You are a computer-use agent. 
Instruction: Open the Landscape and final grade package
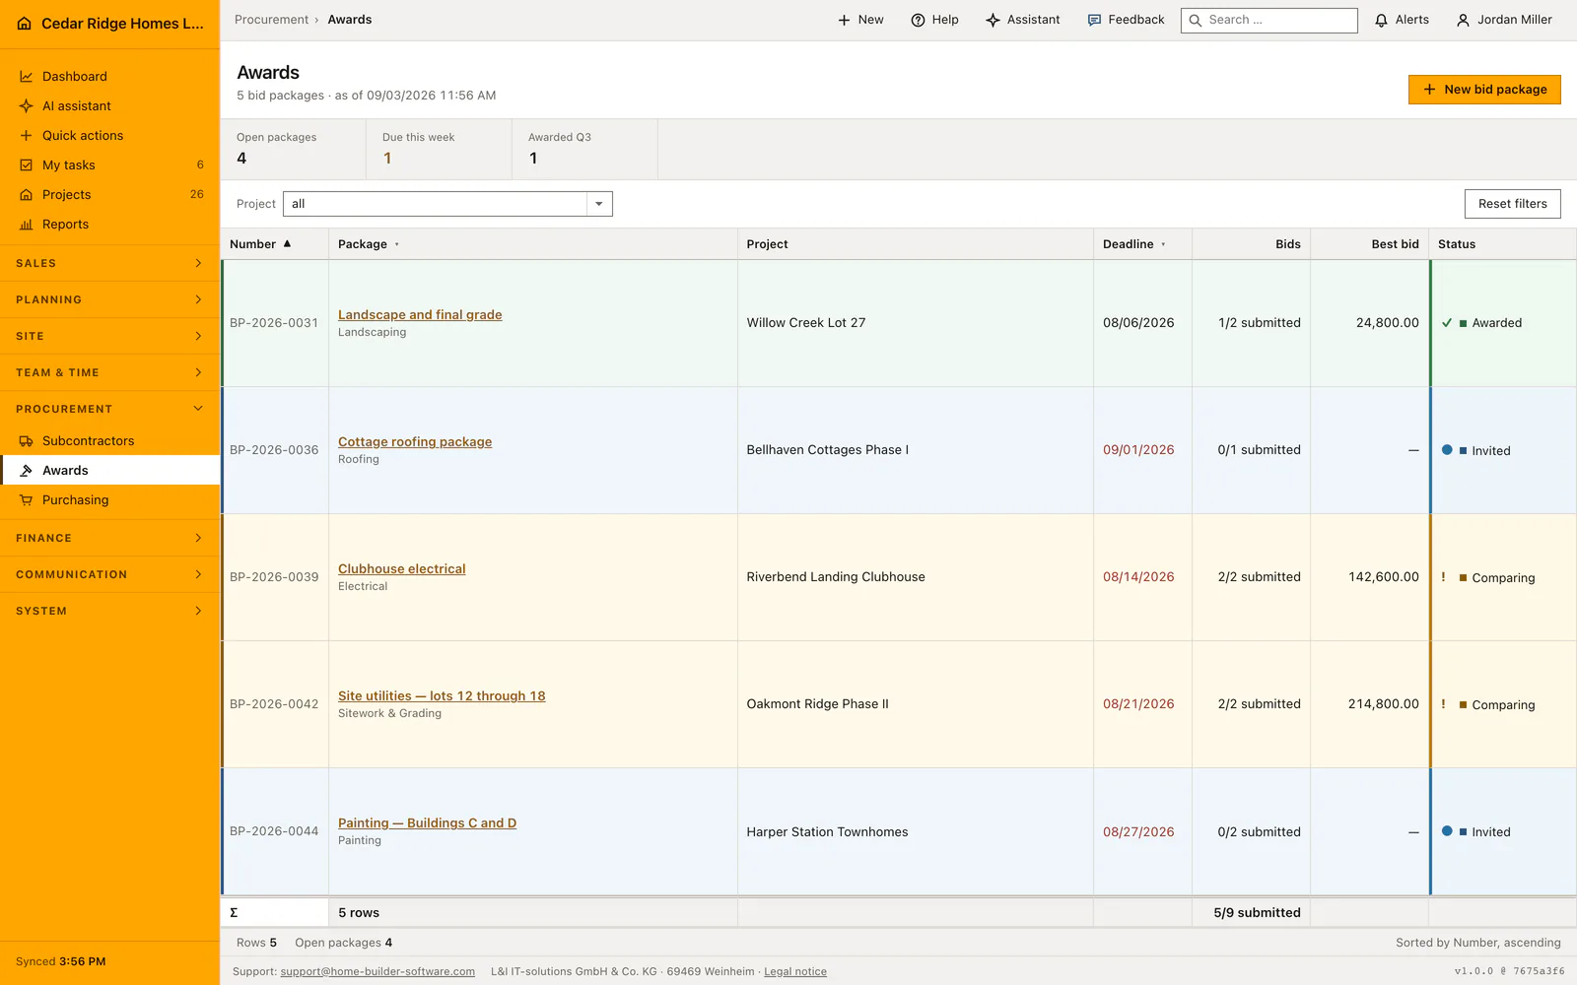click(x=420, y=315)
